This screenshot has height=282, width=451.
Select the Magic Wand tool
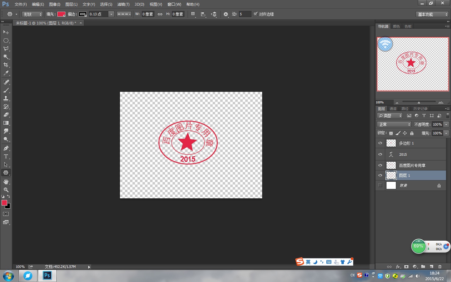pyautogui.click(x=6, y=57)
